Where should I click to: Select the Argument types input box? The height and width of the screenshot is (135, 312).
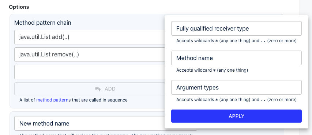236,87
